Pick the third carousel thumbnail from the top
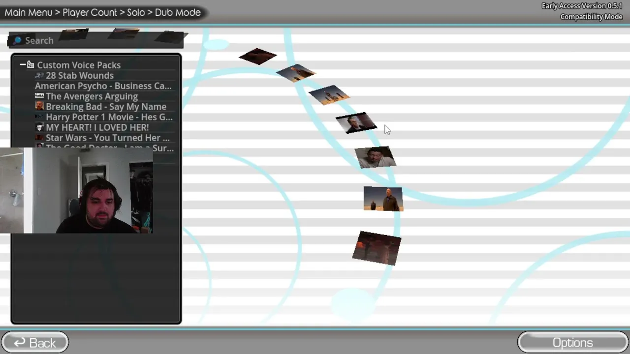 point(329,94)
